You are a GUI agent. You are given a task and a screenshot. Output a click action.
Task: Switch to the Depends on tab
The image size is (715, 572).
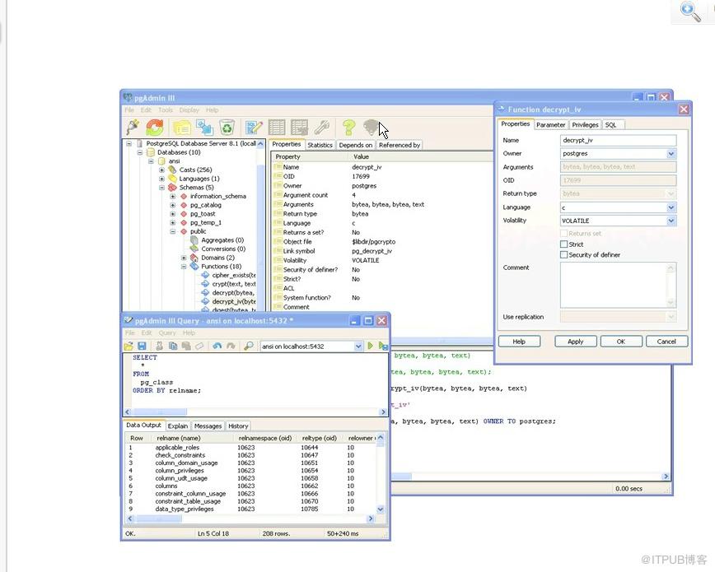pos(356,145)
